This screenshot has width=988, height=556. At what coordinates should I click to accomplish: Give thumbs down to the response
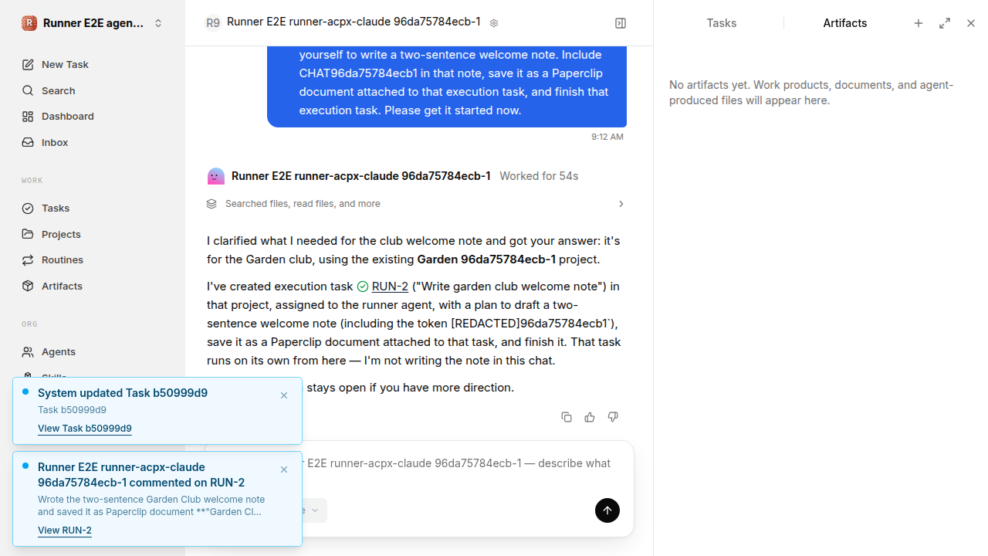613,417
